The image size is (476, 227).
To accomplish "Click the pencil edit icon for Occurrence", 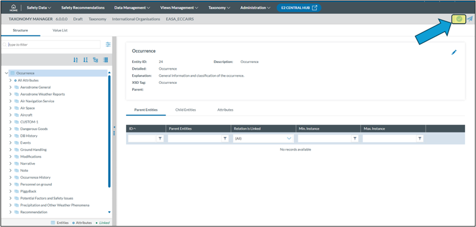I will 454,52.
